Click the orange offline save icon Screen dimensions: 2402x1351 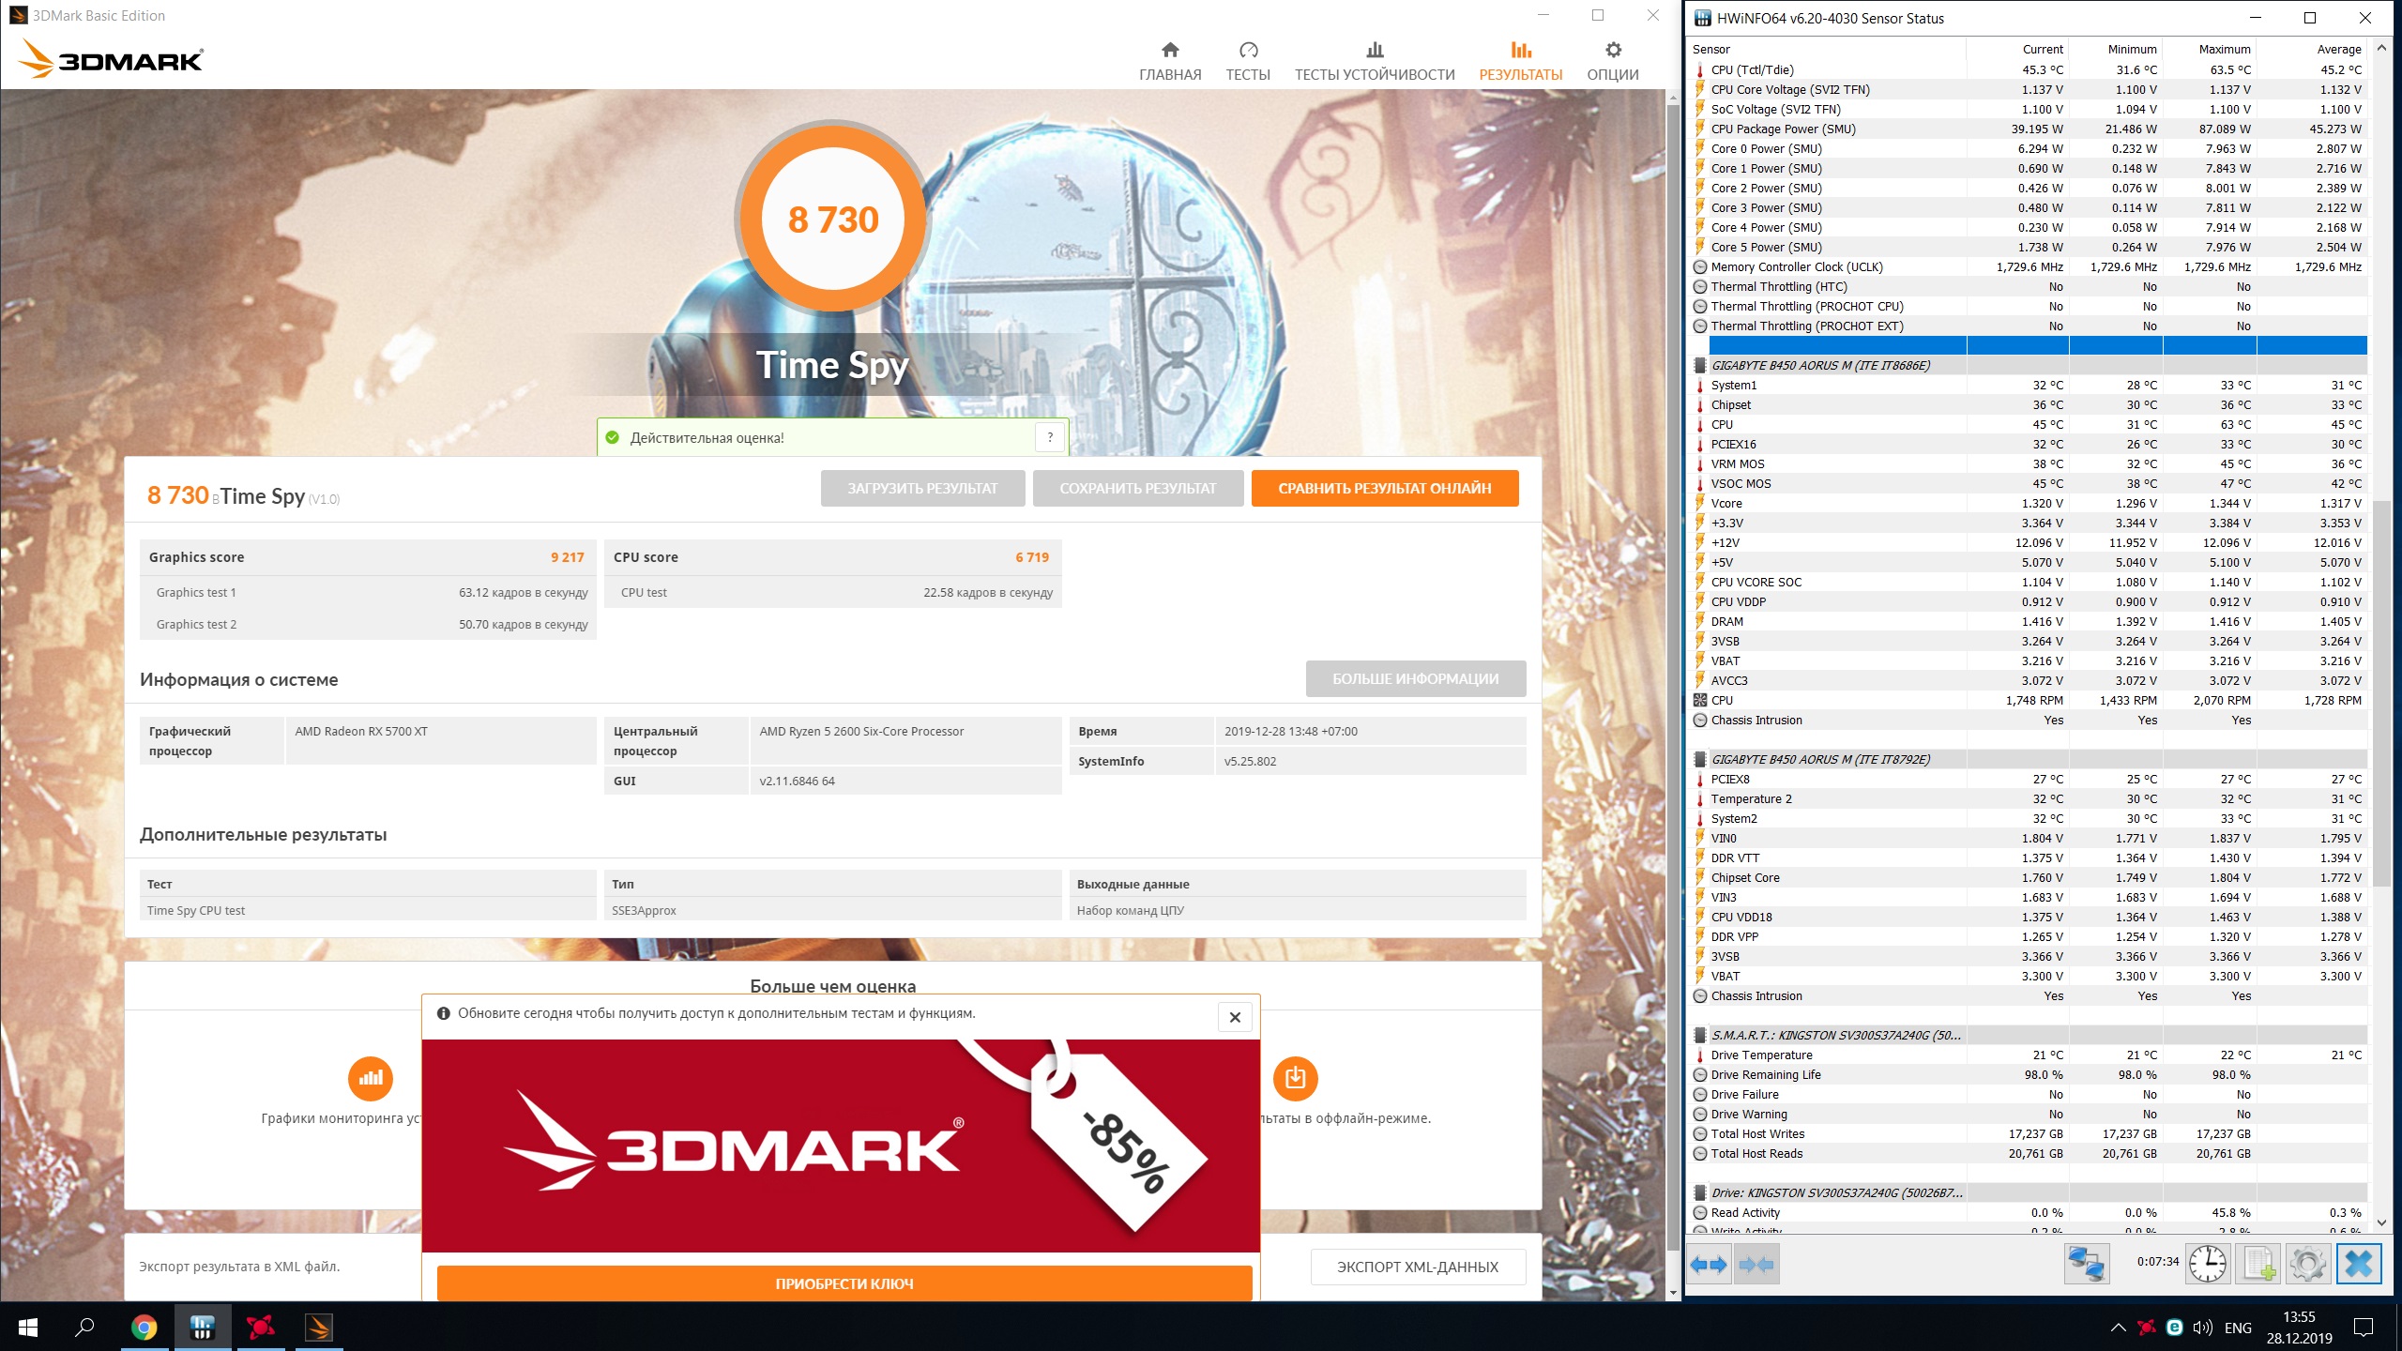(1295, 1078)
